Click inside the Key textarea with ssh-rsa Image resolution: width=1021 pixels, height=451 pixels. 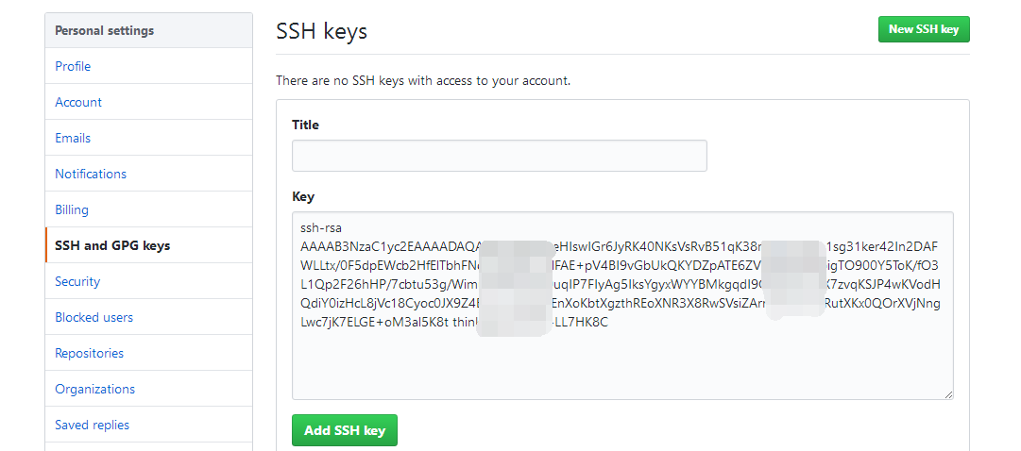tap(622, 305)
